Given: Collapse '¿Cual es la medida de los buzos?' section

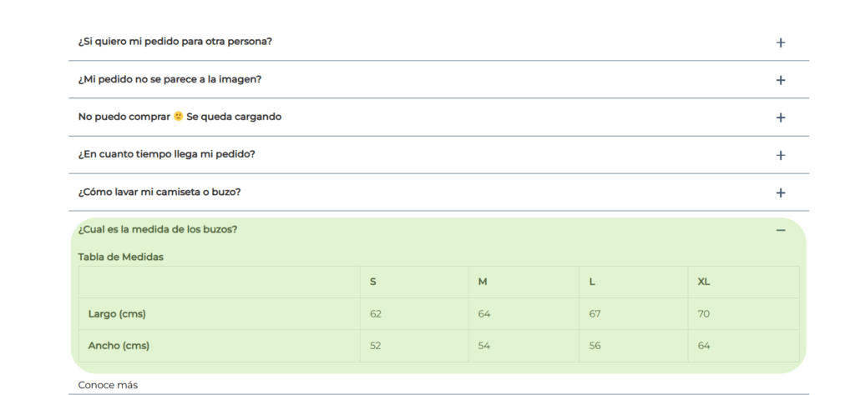Looking at the screenshot, I should pos(439,230).
